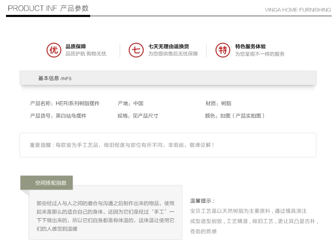Select the 品质护航 购物无忧 subtitle
Viewport: 336px width, 245px height.
click(x=86, y=54)
